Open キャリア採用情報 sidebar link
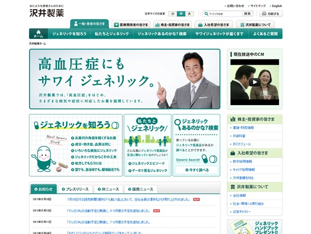 coord(244,170)
